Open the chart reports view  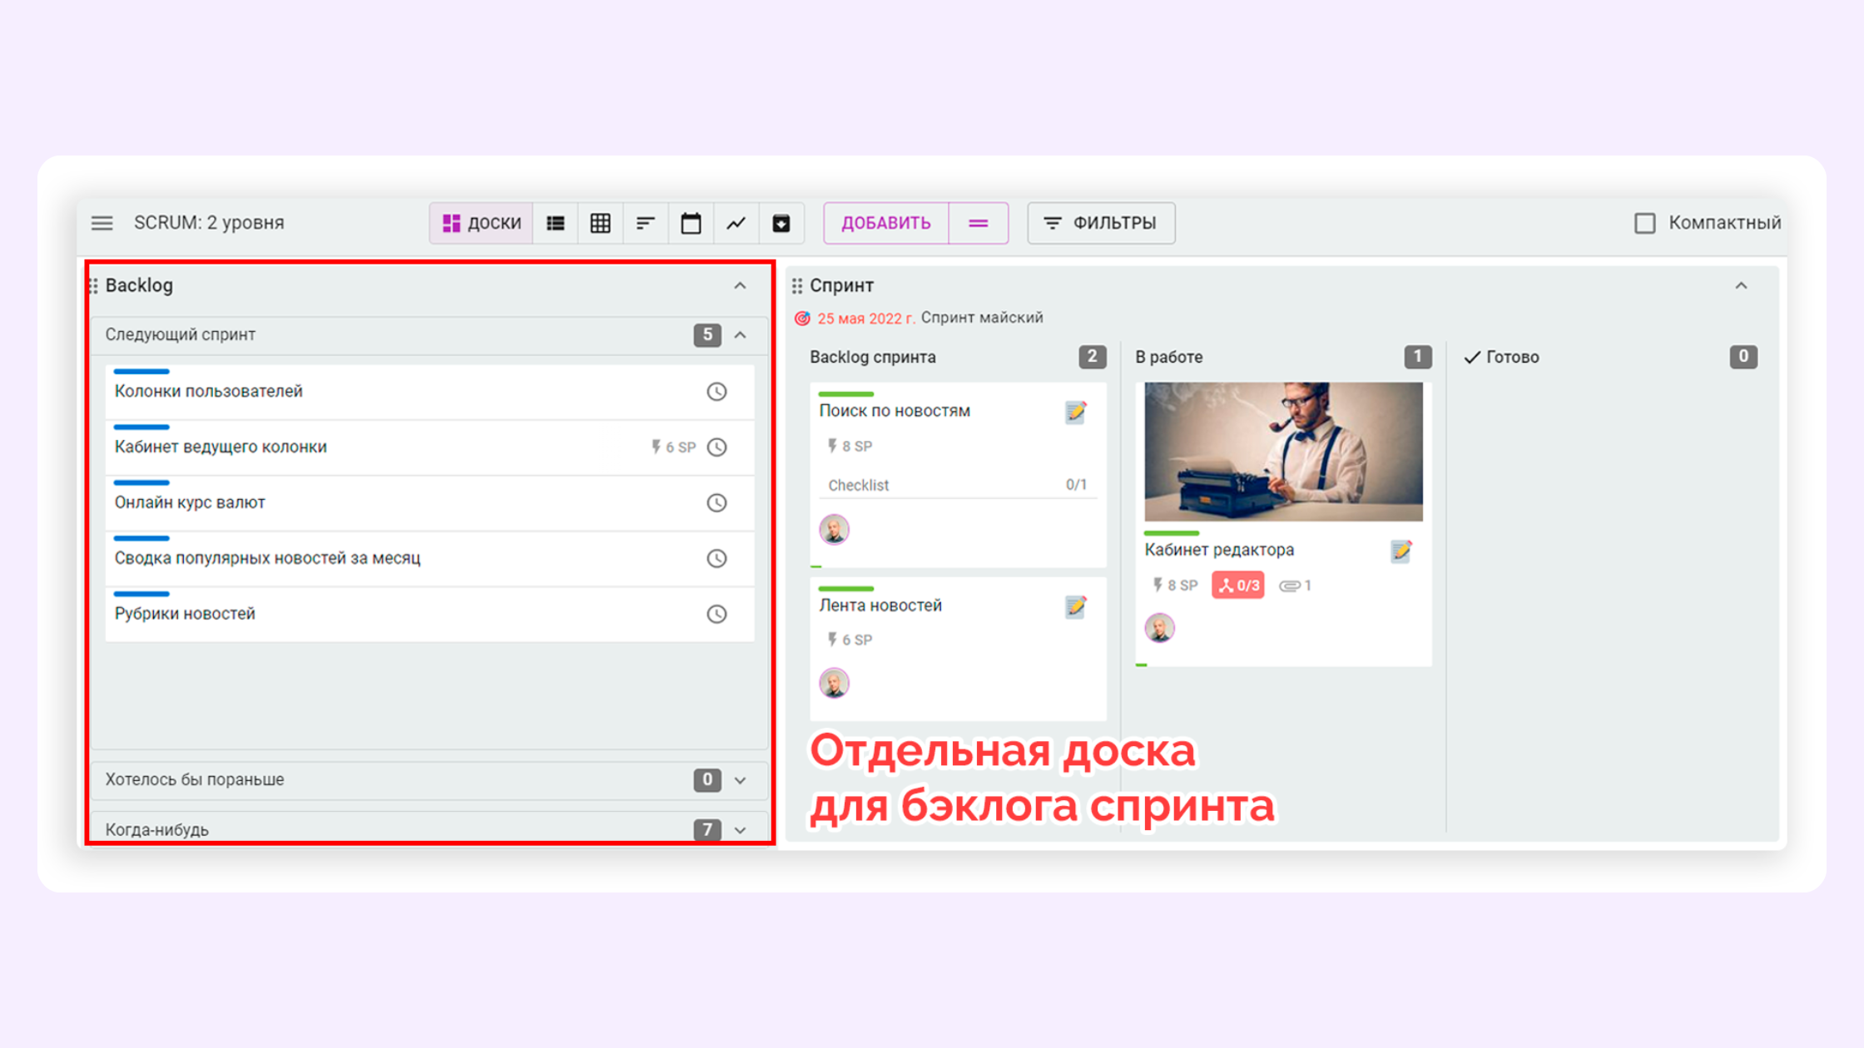point(736,223)
